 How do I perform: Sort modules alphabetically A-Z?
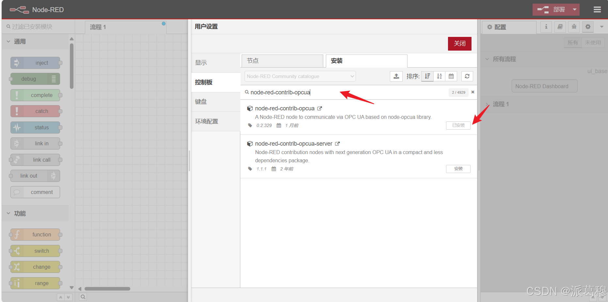pos(439,76)
